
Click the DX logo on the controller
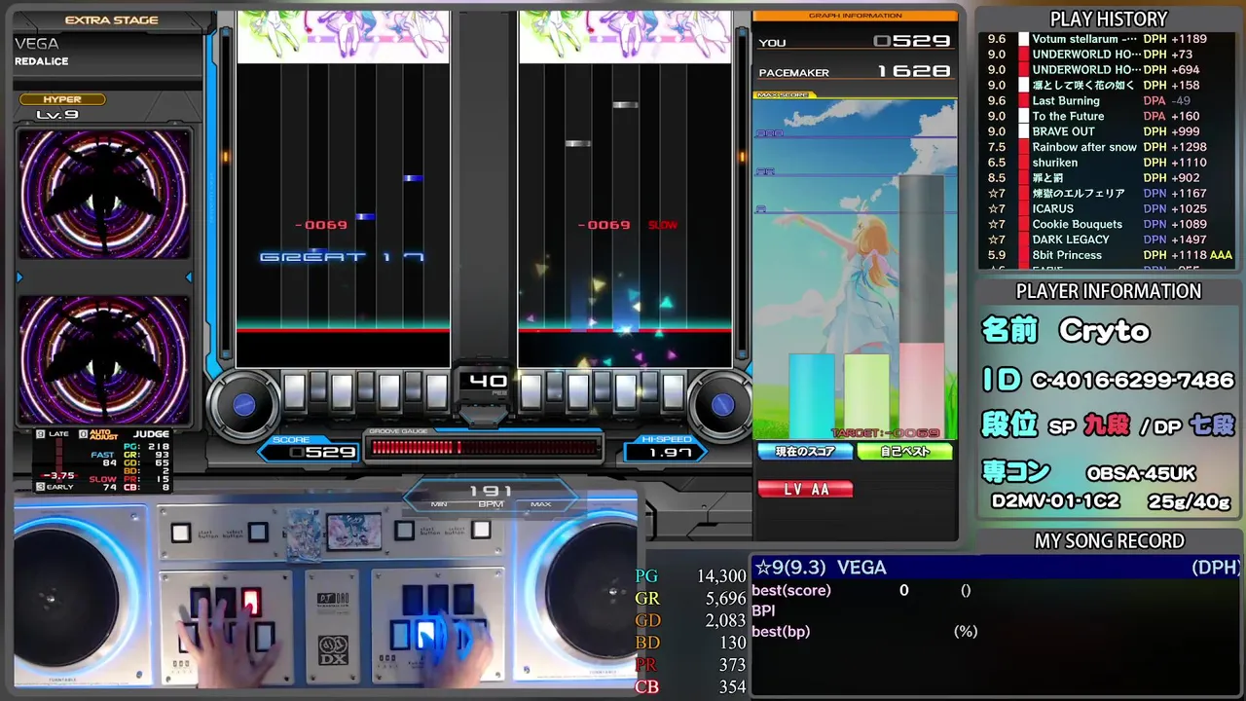[333, 648]
